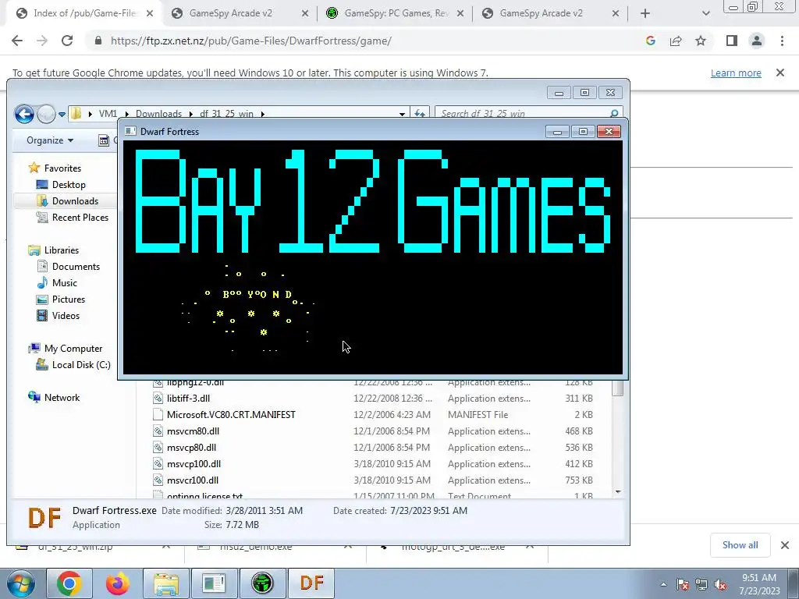Open Recent Places in navigation pane
Screen dimensions: 799x599
80,217
